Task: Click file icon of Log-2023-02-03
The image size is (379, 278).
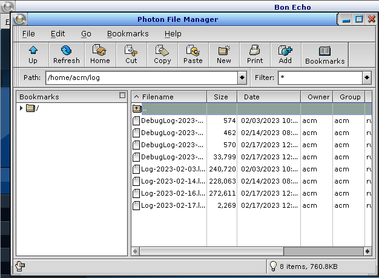Action: pos(136,169)
